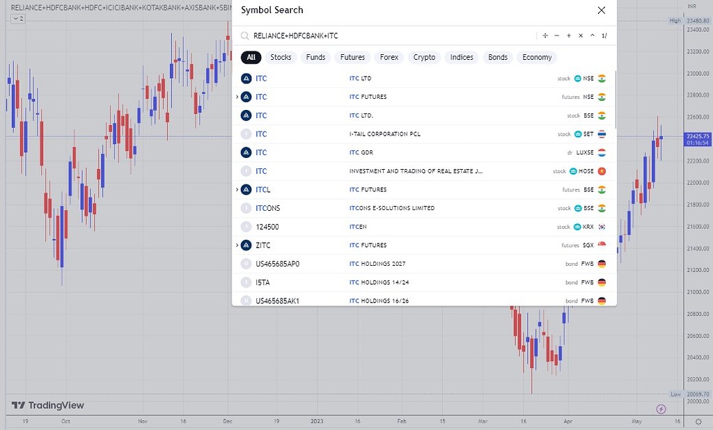Pick Investment and Trading of Real Estate result
The image size is (713, 430).
[x=423, y=171]
